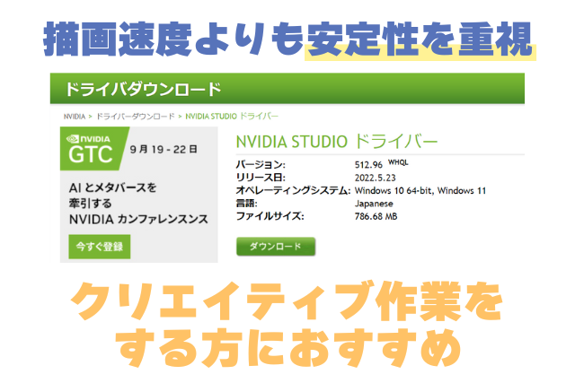The image size is (575, 383).
Task: Select the Japanese language value
Action: [374, 204]
